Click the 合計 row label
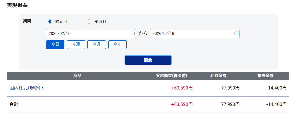The height and width of the screenshot is (115, 291). coord(14,104)
